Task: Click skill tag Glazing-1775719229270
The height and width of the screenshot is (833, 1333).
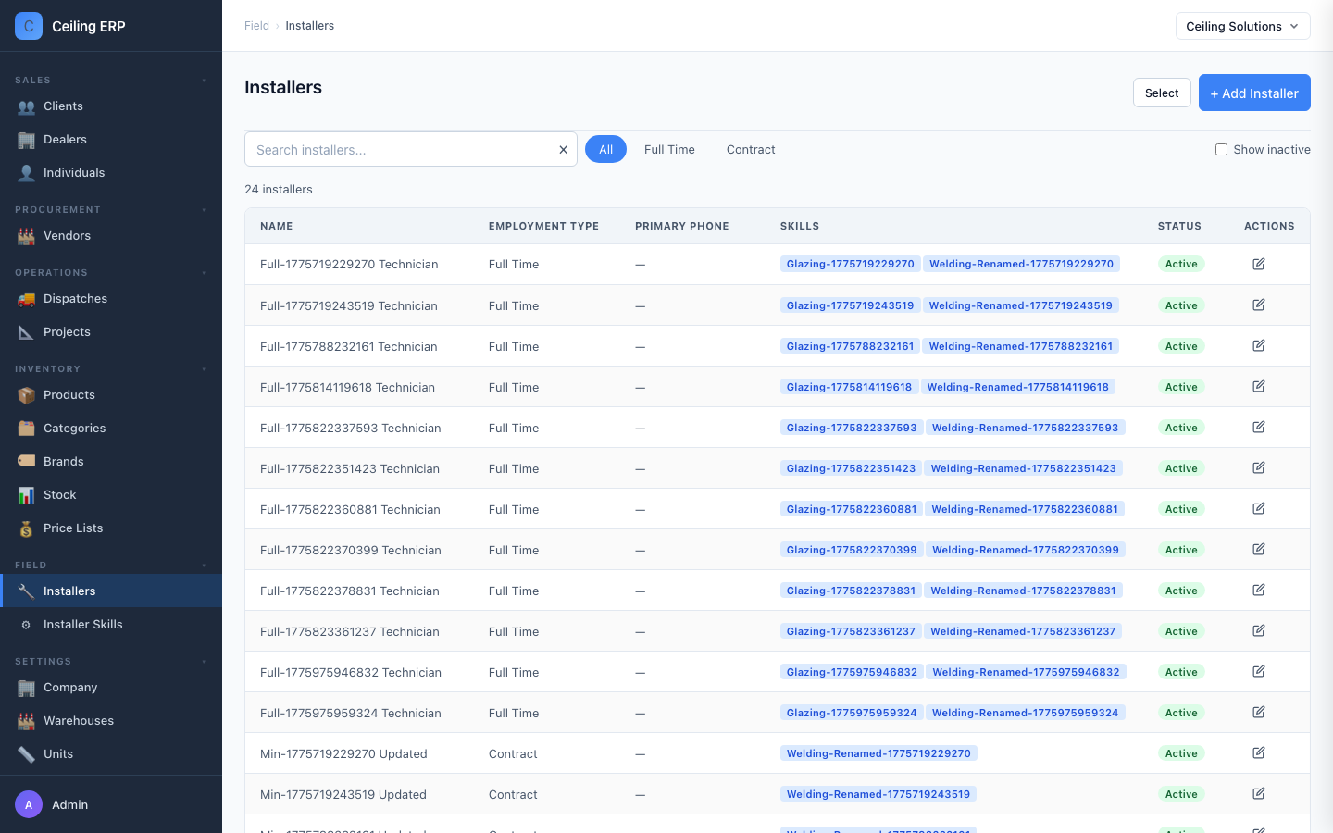Action: click(x=850, y=264)
